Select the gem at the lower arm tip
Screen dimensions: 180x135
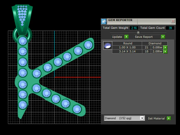click(x=77, y=109)
